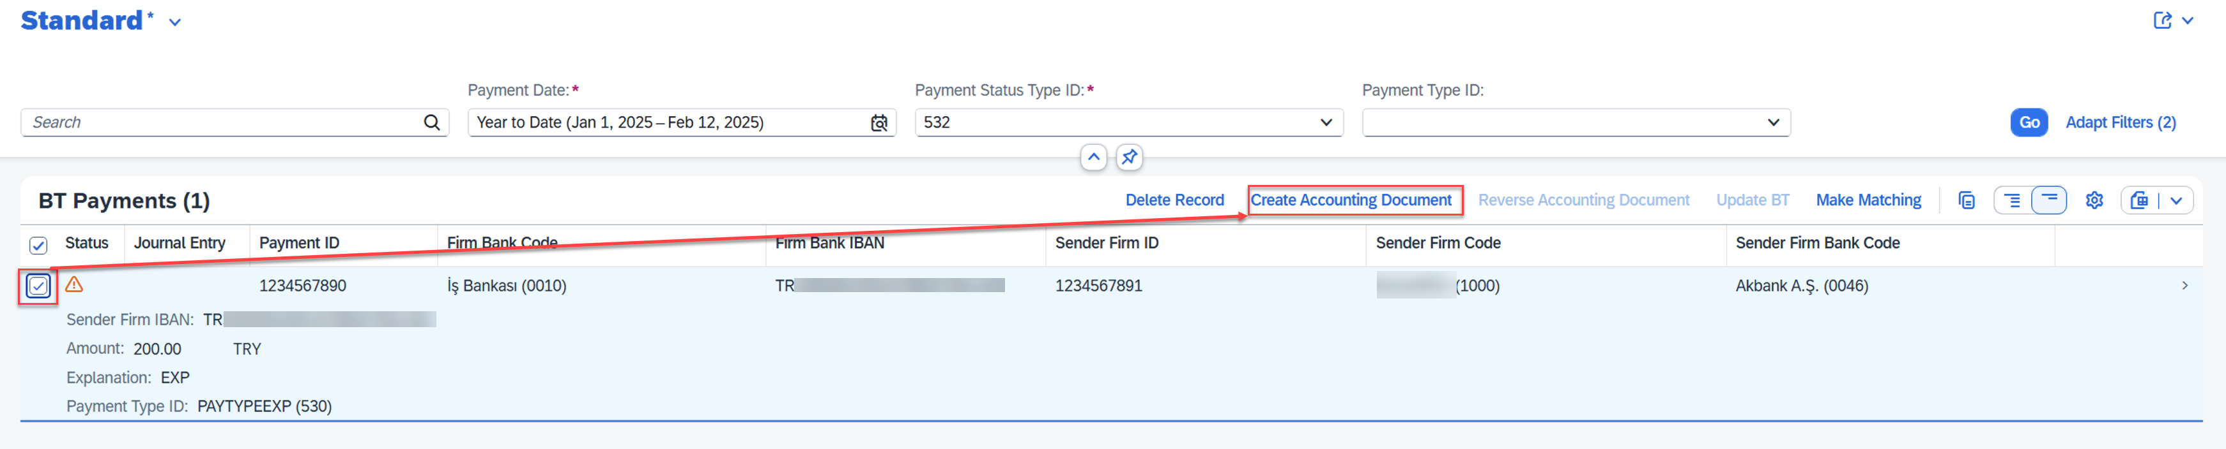Click Delete Record in table toolbar

click(1174, 200)
